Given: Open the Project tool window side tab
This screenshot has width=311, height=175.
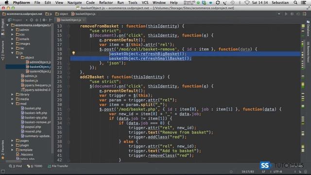Looking at the screenshot, I should coord(2,27).
